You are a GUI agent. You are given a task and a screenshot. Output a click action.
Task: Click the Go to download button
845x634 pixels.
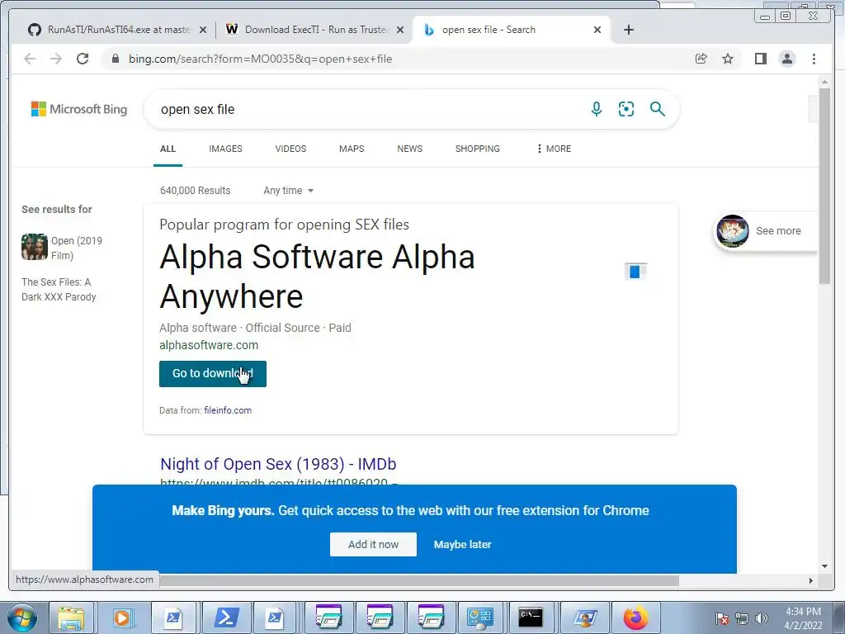coord(213,374)
